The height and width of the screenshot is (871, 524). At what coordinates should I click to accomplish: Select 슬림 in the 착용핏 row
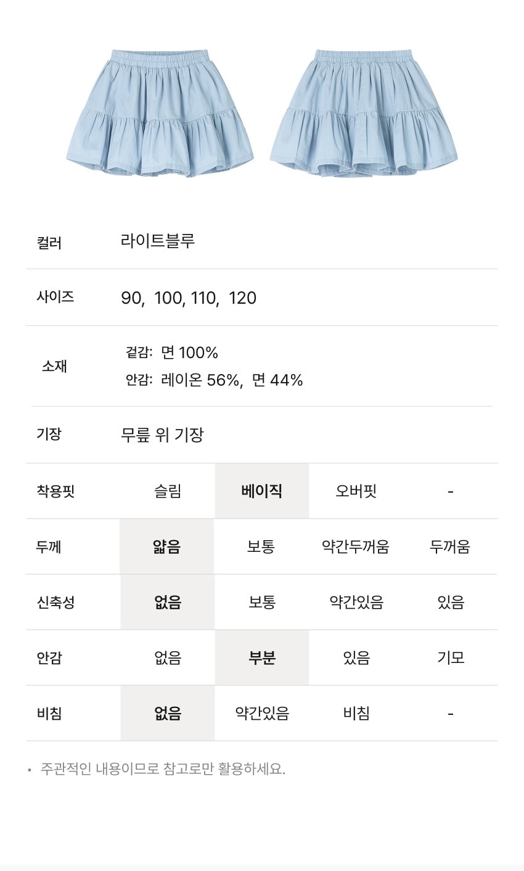168,491
